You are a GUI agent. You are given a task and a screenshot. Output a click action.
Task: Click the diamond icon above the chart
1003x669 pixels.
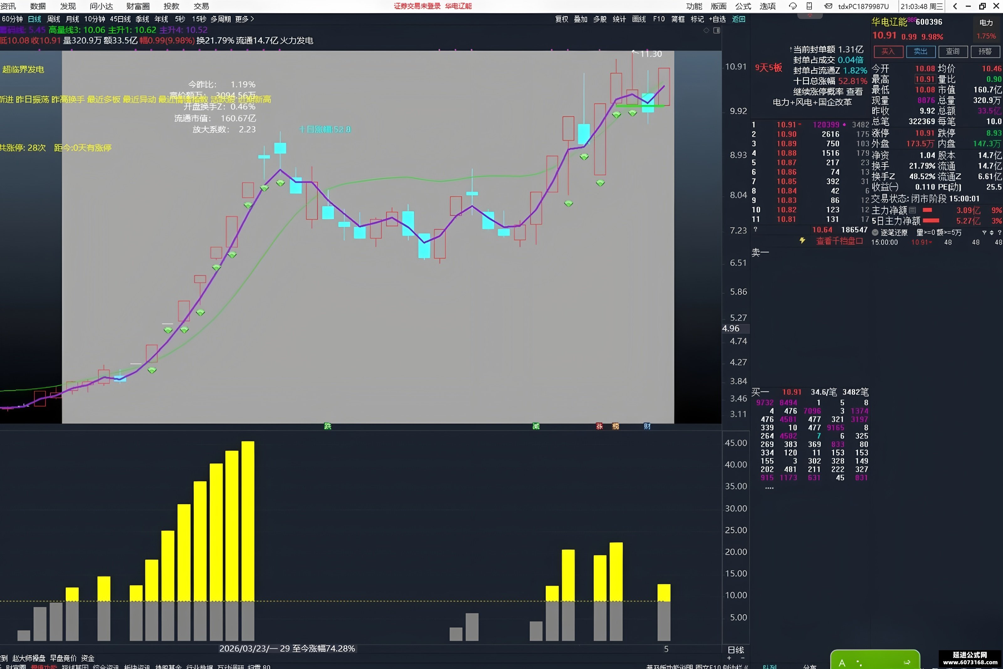[x=706, y=30]
